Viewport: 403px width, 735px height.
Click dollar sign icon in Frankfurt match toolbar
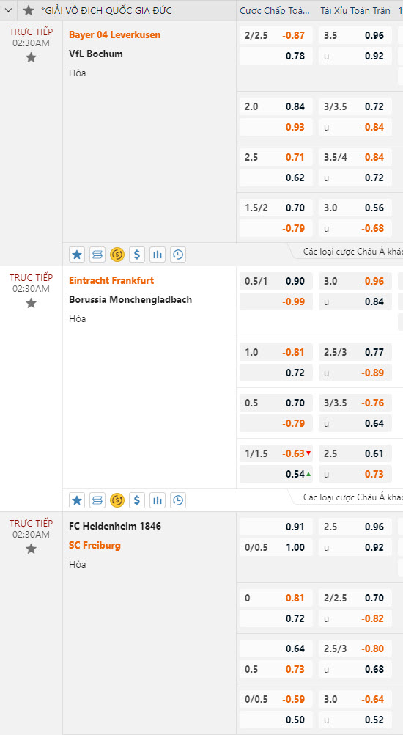click(x=137, y=500)
